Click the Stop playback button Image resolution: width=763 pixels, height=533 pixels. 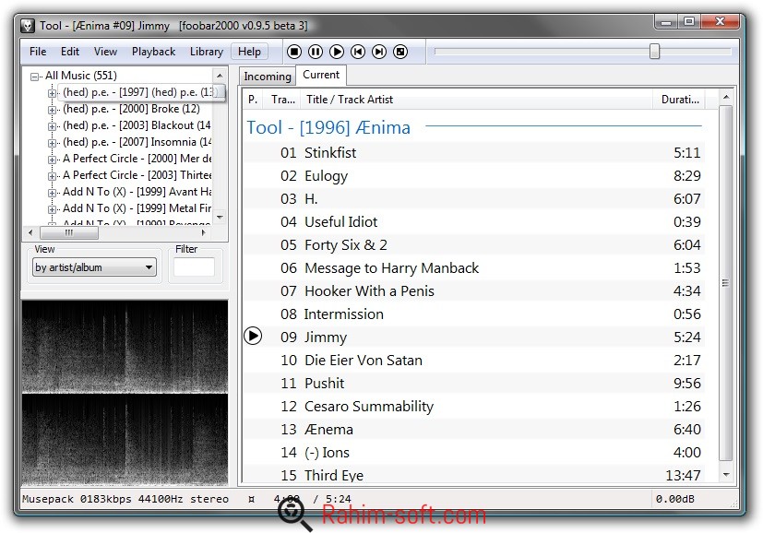pyautogui.click(x=294, y=52)
